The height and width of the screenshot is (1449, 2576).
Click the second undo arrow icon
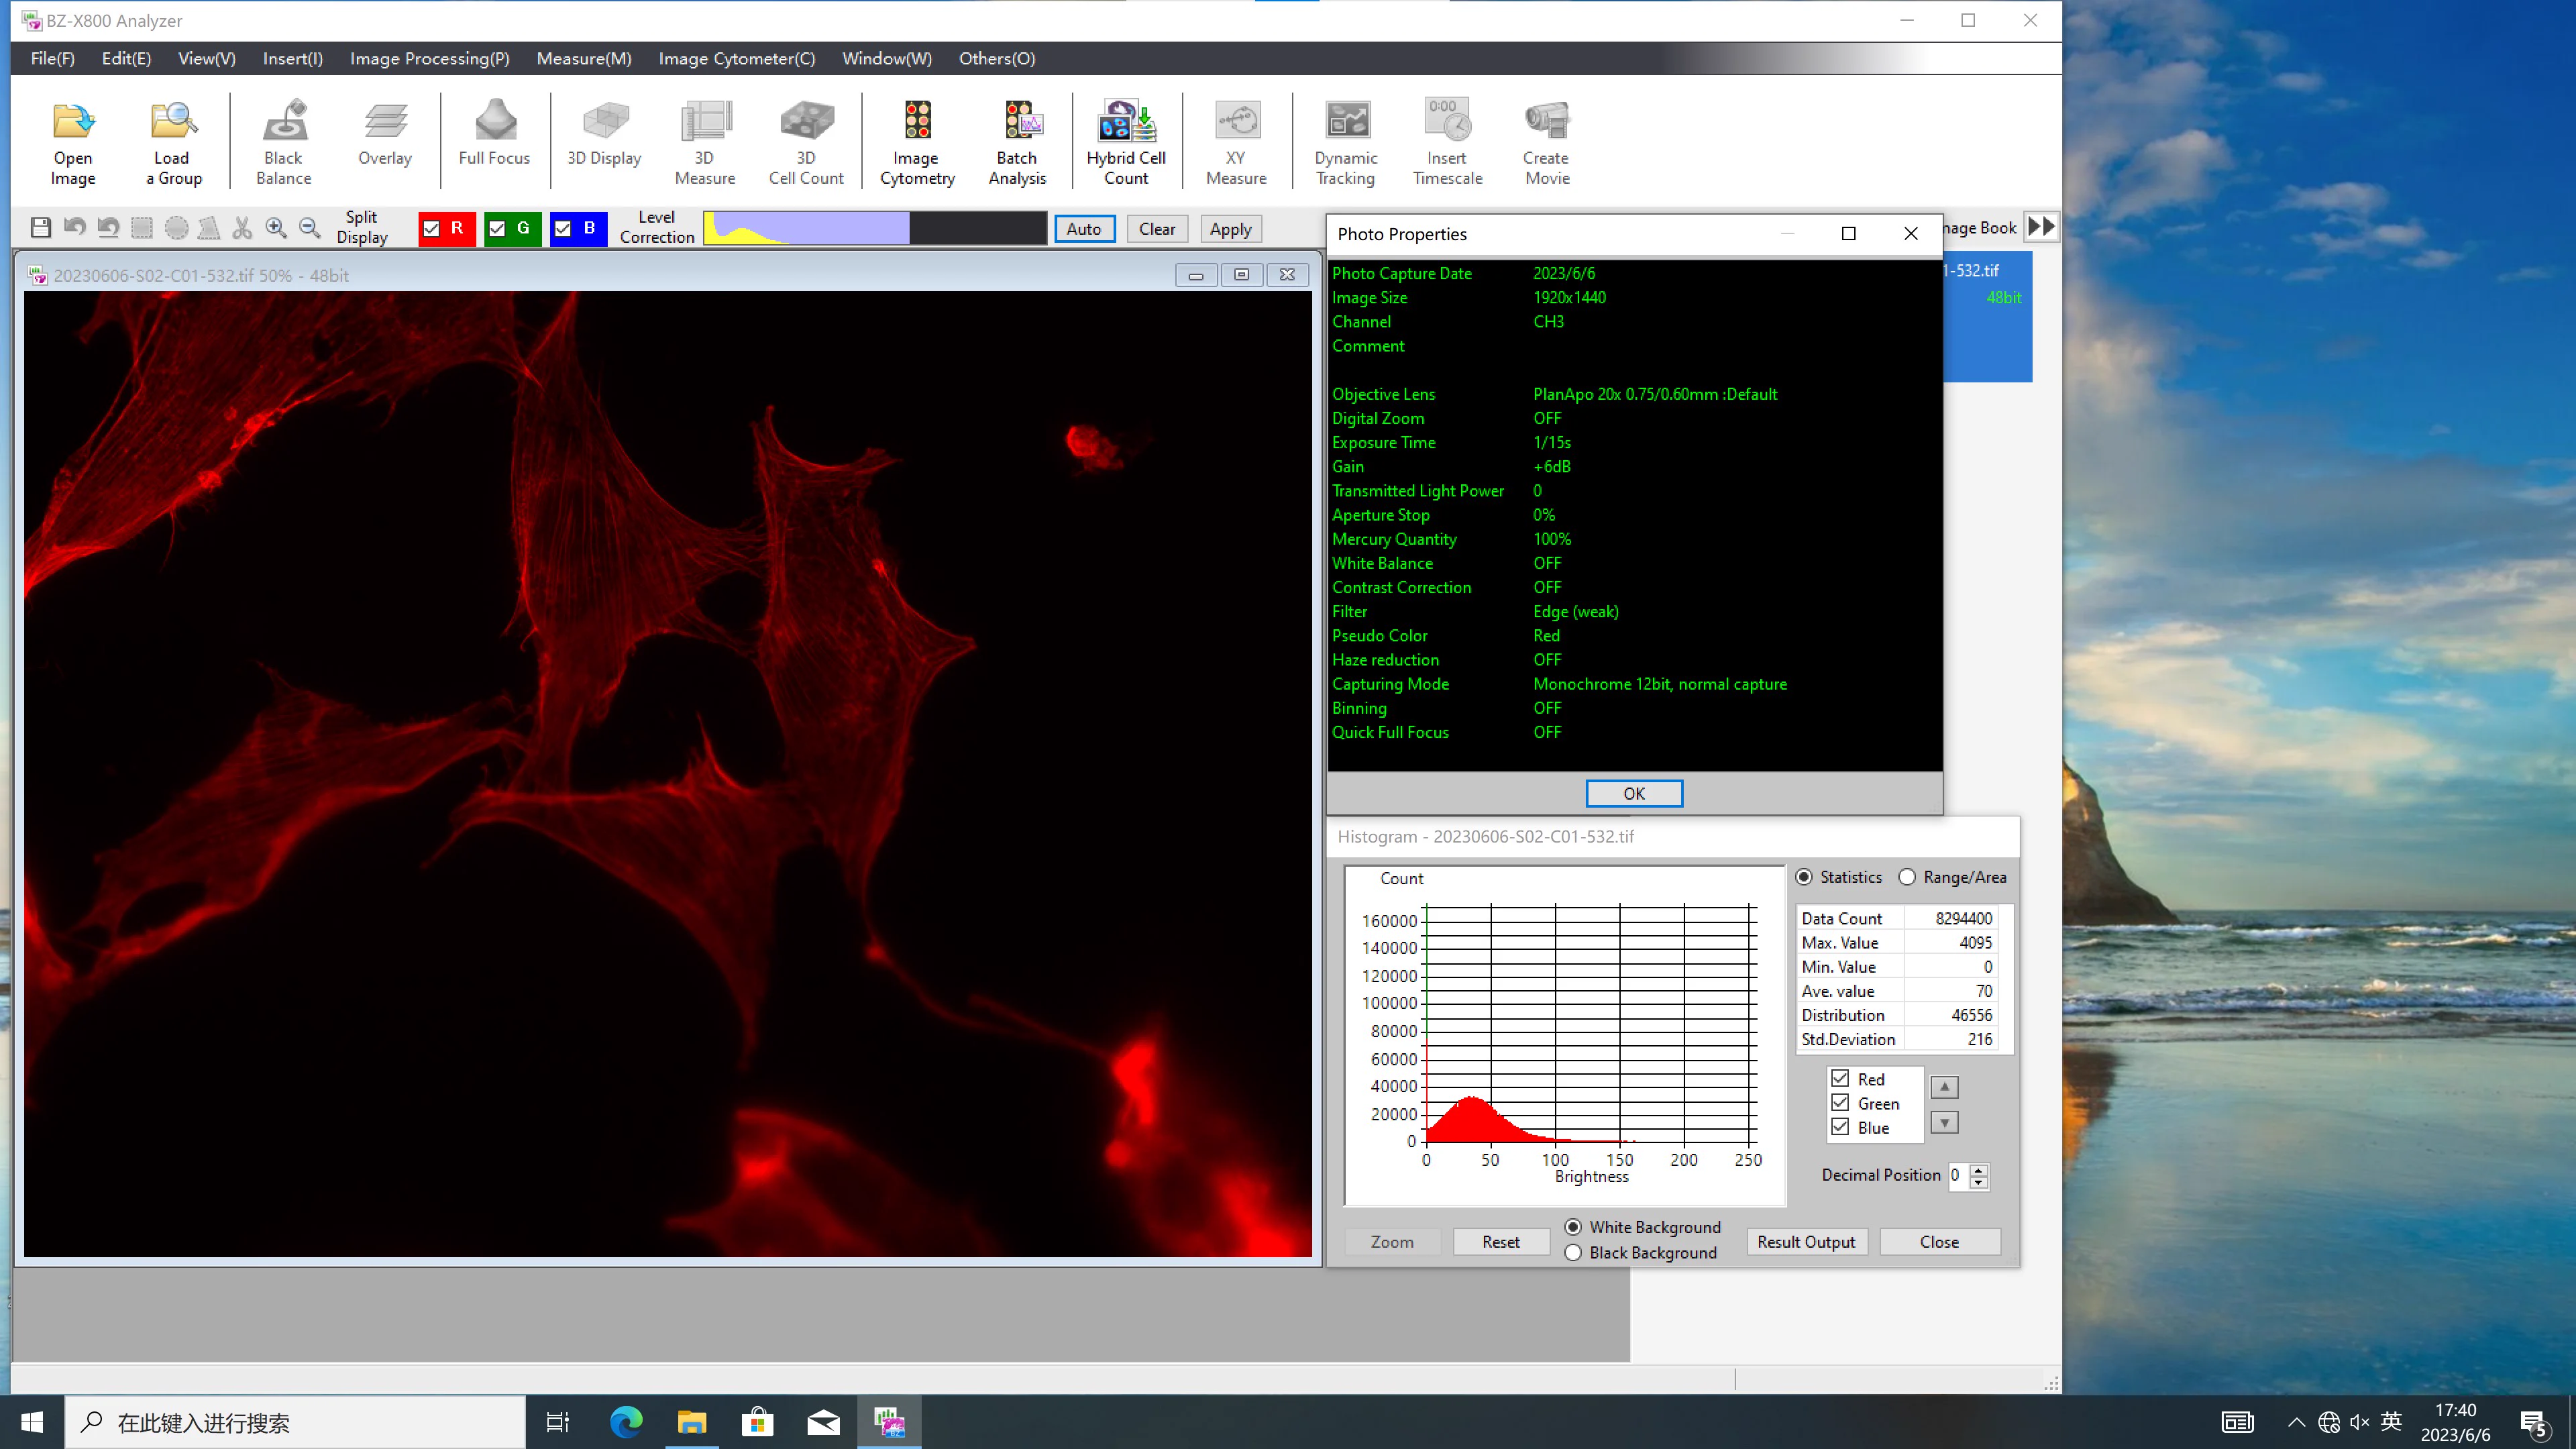[108, 228]
